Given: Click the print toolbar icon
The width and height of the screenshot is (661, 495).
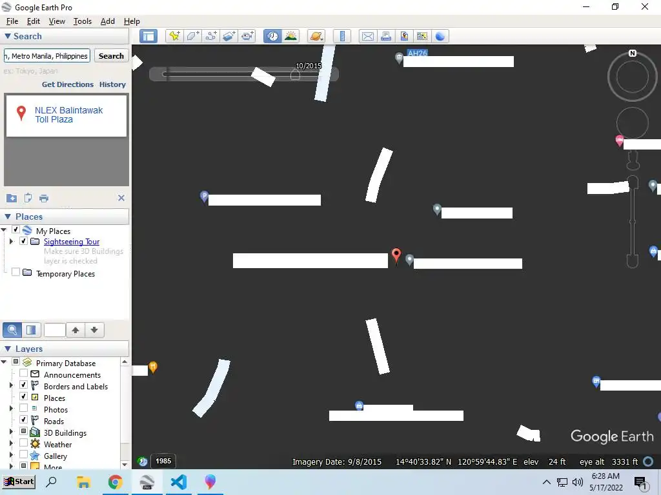Looking at the screenshot, I should click(x=386, y=36).
